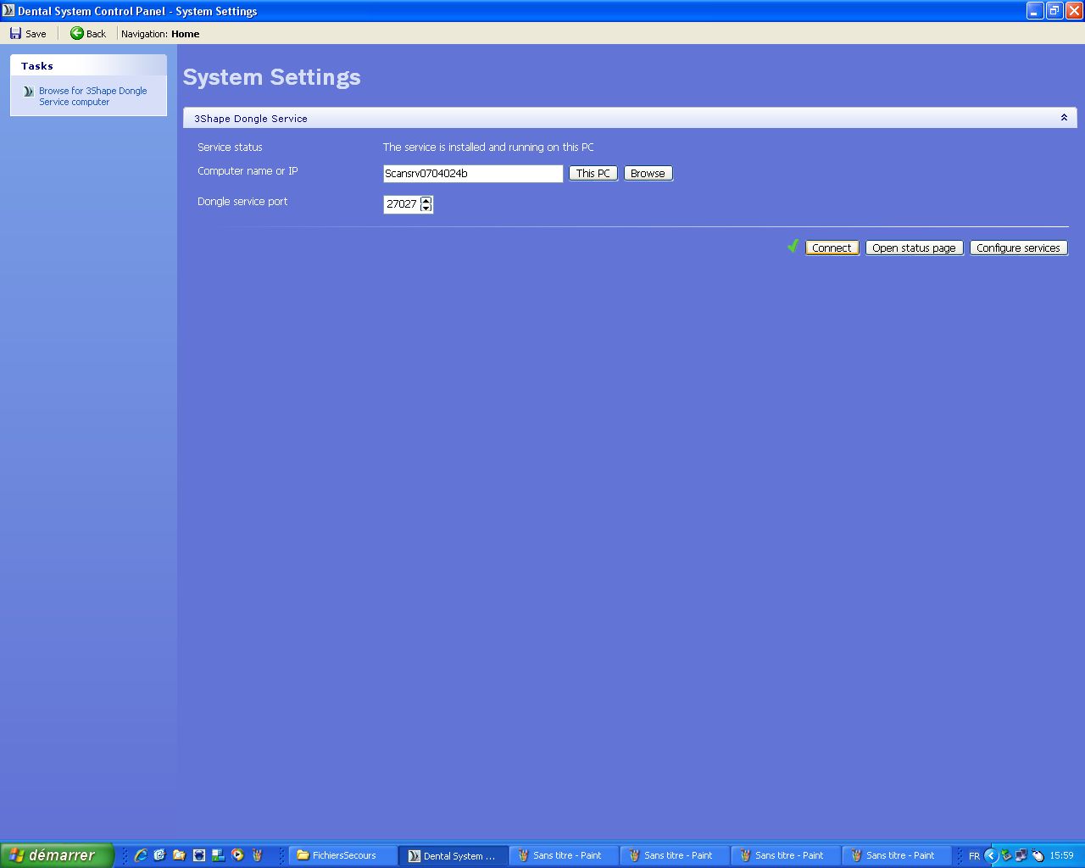Click the 3Shape icon beside the Browse task
The height and width of the screenshot is (868, 1085).
pos(28,92)
